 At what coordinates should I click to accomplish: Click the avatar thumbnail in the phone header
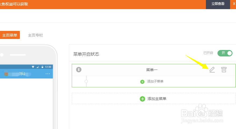(x=6, y=74)
